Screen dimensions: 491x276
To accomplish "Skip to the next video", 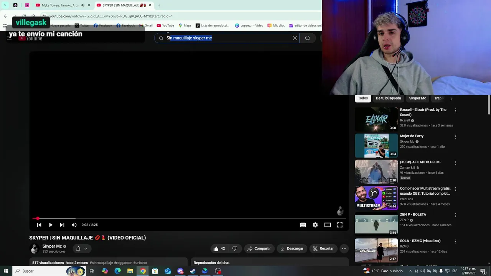I will [x=62, y=225].
